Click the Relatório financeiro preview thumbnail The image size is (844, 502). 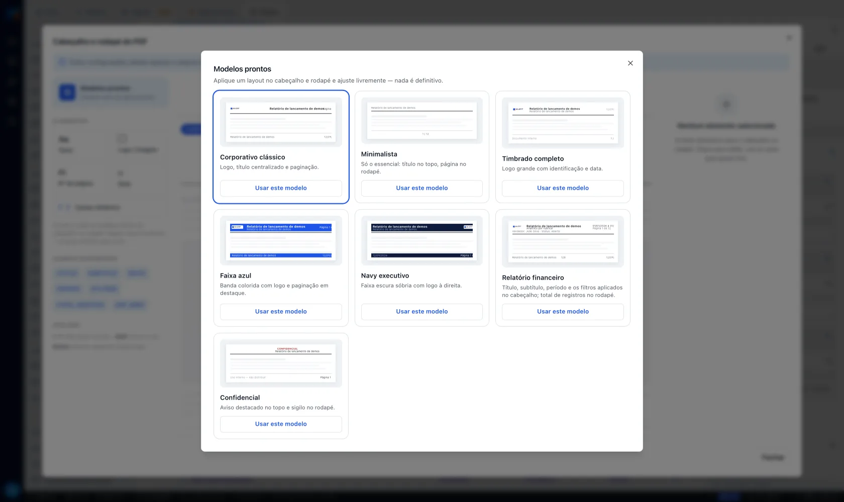coord(563,241)
